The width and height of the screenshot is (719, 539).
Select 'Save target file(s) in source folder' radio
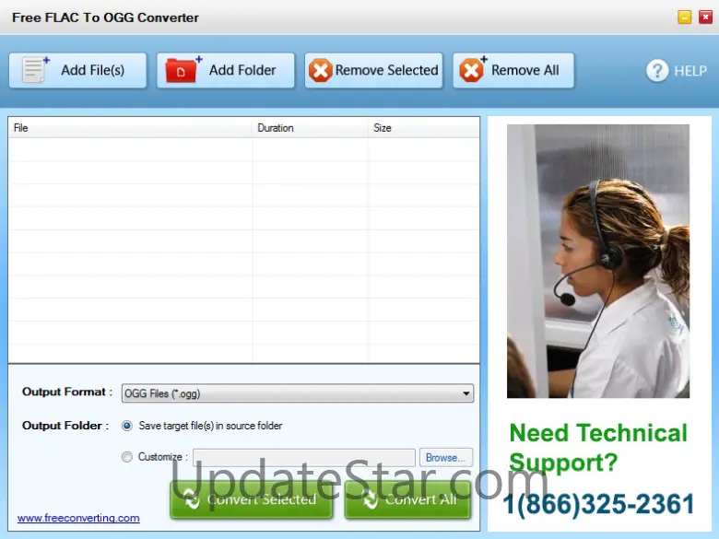pyautogui.click(x=127, y=426)
